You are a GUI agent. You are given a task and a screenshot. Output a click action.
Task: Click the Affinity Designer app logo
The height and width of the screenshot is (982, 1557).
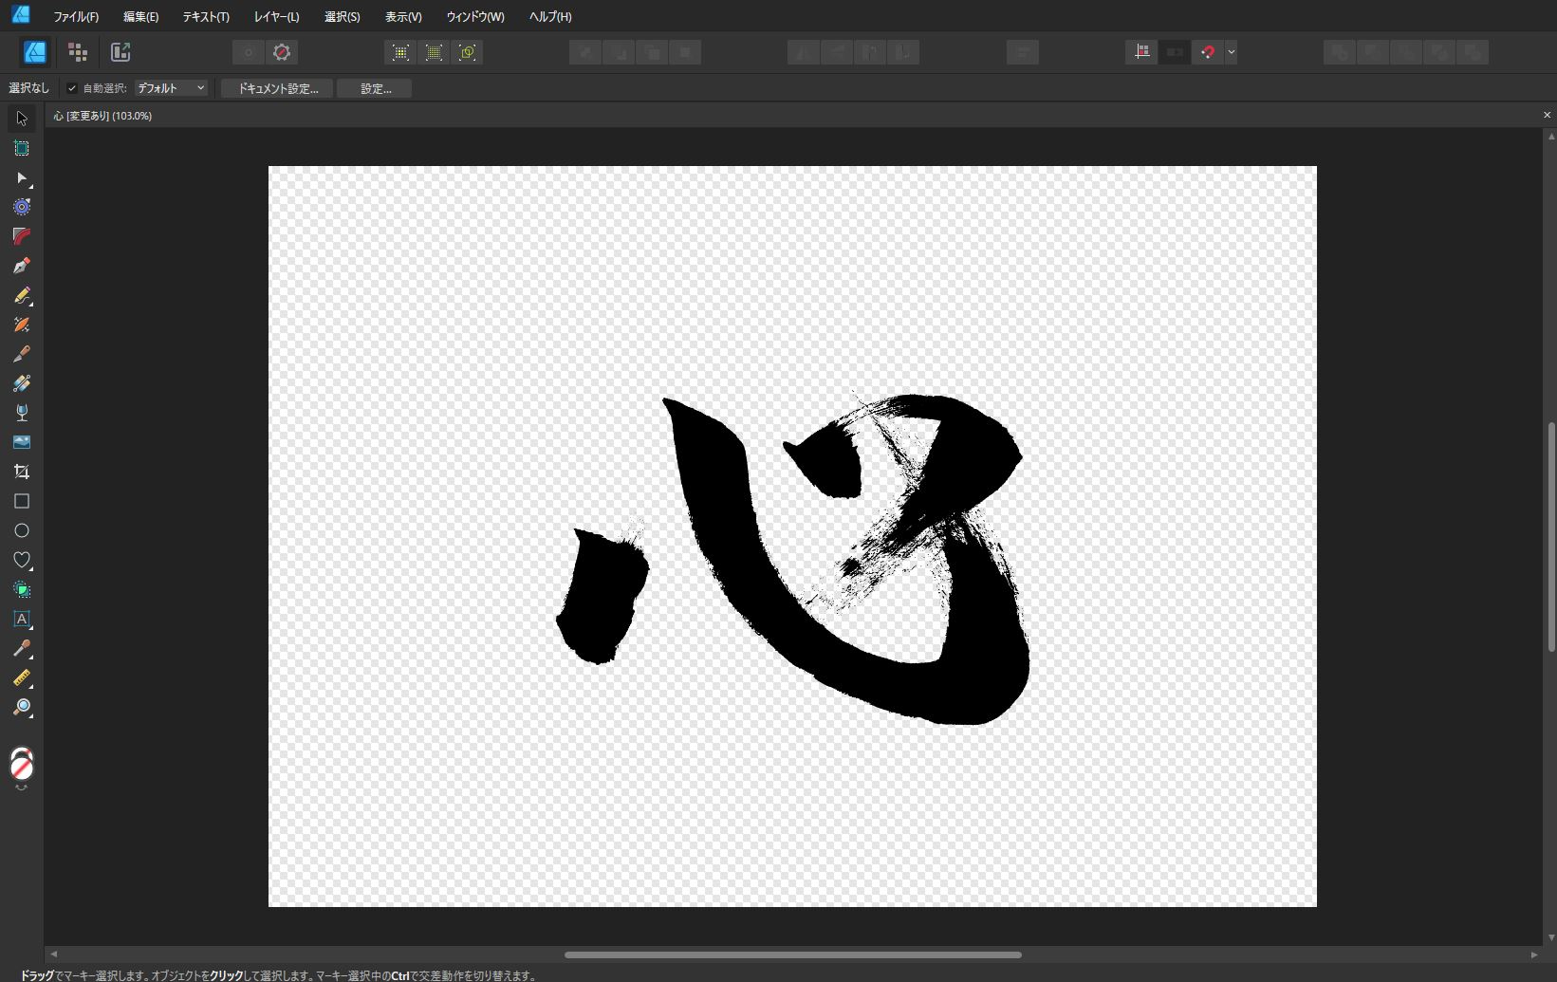pyautogui.click(x=20, y=14)
